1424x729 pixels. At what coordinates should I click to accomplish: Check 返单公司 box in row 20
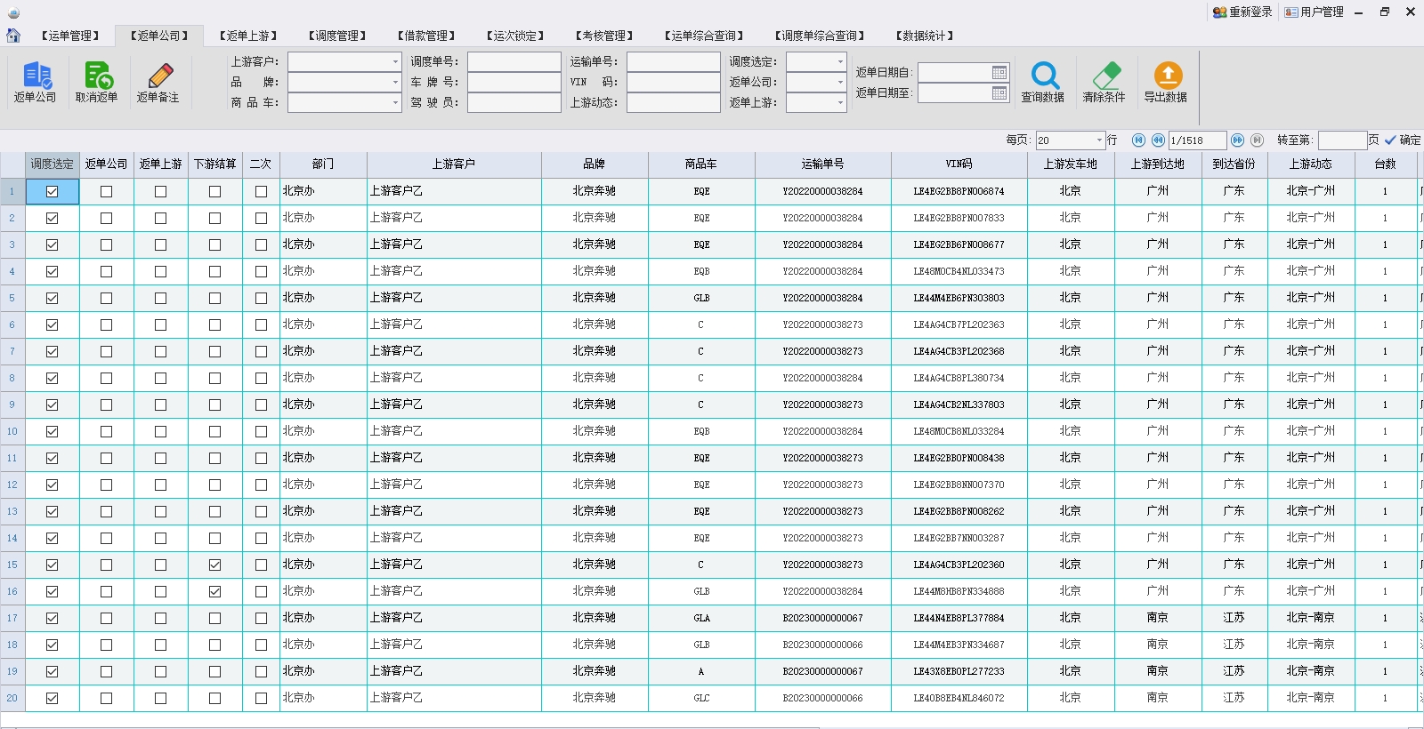(106, 698)
